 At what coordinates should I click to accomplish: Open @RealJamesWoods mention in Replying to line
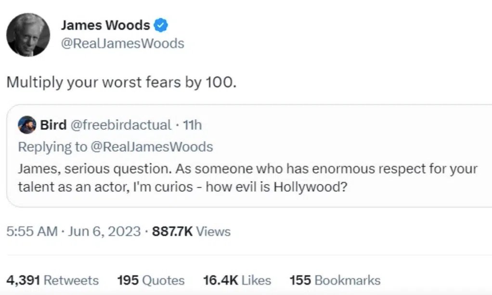tap(152, 147)
